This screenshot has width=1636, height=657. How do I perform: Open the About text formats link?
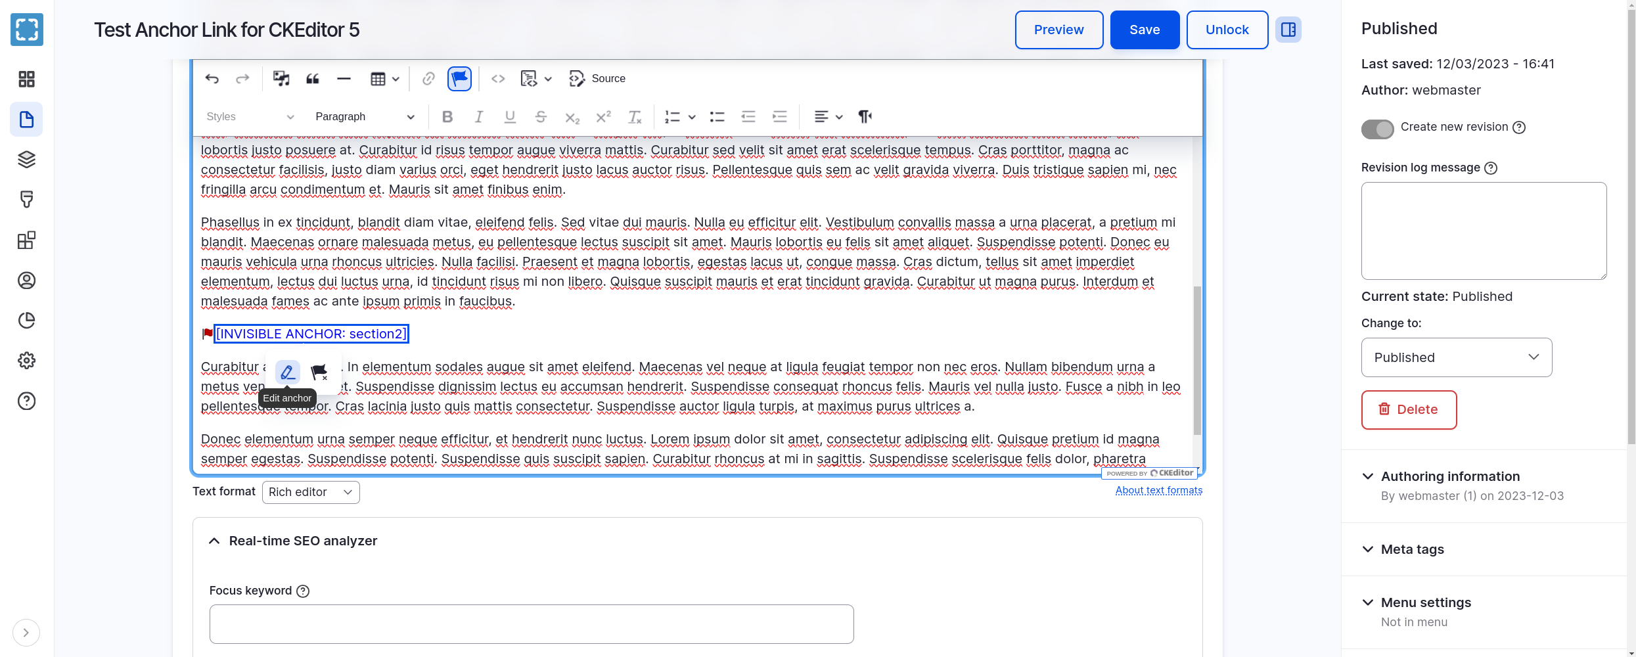point(1158,490)
